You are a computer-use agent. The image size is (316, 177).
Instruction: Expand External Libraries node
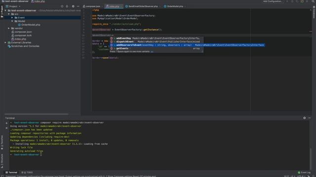pyautogui.click(x=5, y=43)
